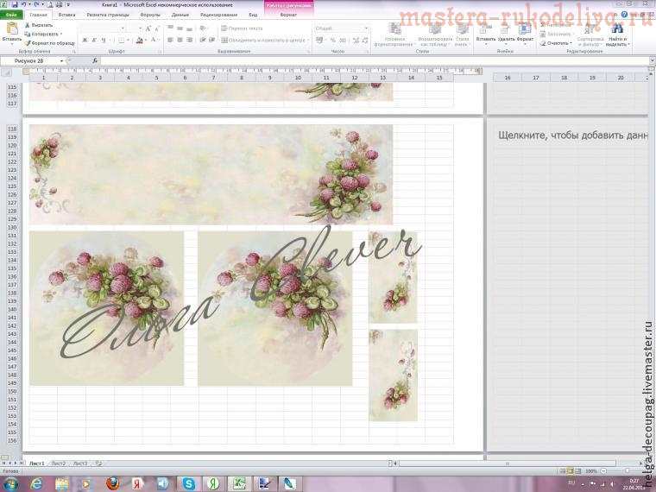Select the zoom slider handle

click(x=627, y=471)
